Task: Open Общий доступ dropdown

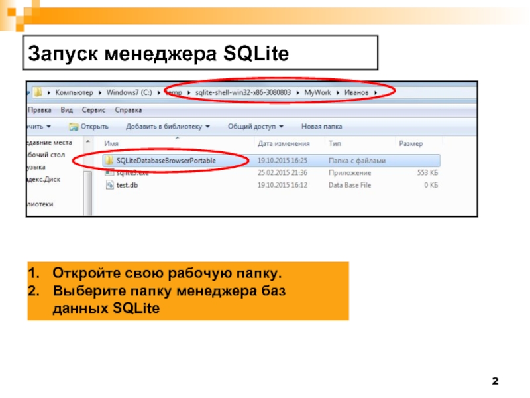Action: [x=255, y=127]
